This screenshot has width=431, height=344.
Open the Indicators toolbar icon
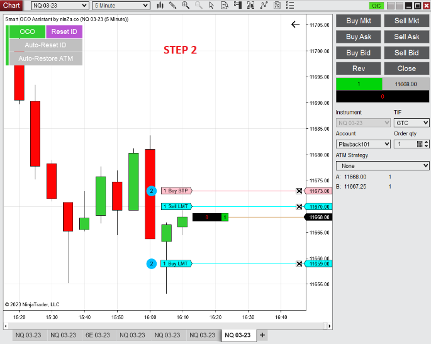click(263, 6)
